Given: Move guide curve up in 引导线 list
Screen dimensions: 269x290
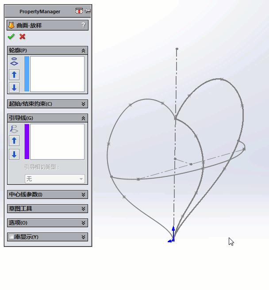Looking at the screenshot, I should click(x=14, y=141).
